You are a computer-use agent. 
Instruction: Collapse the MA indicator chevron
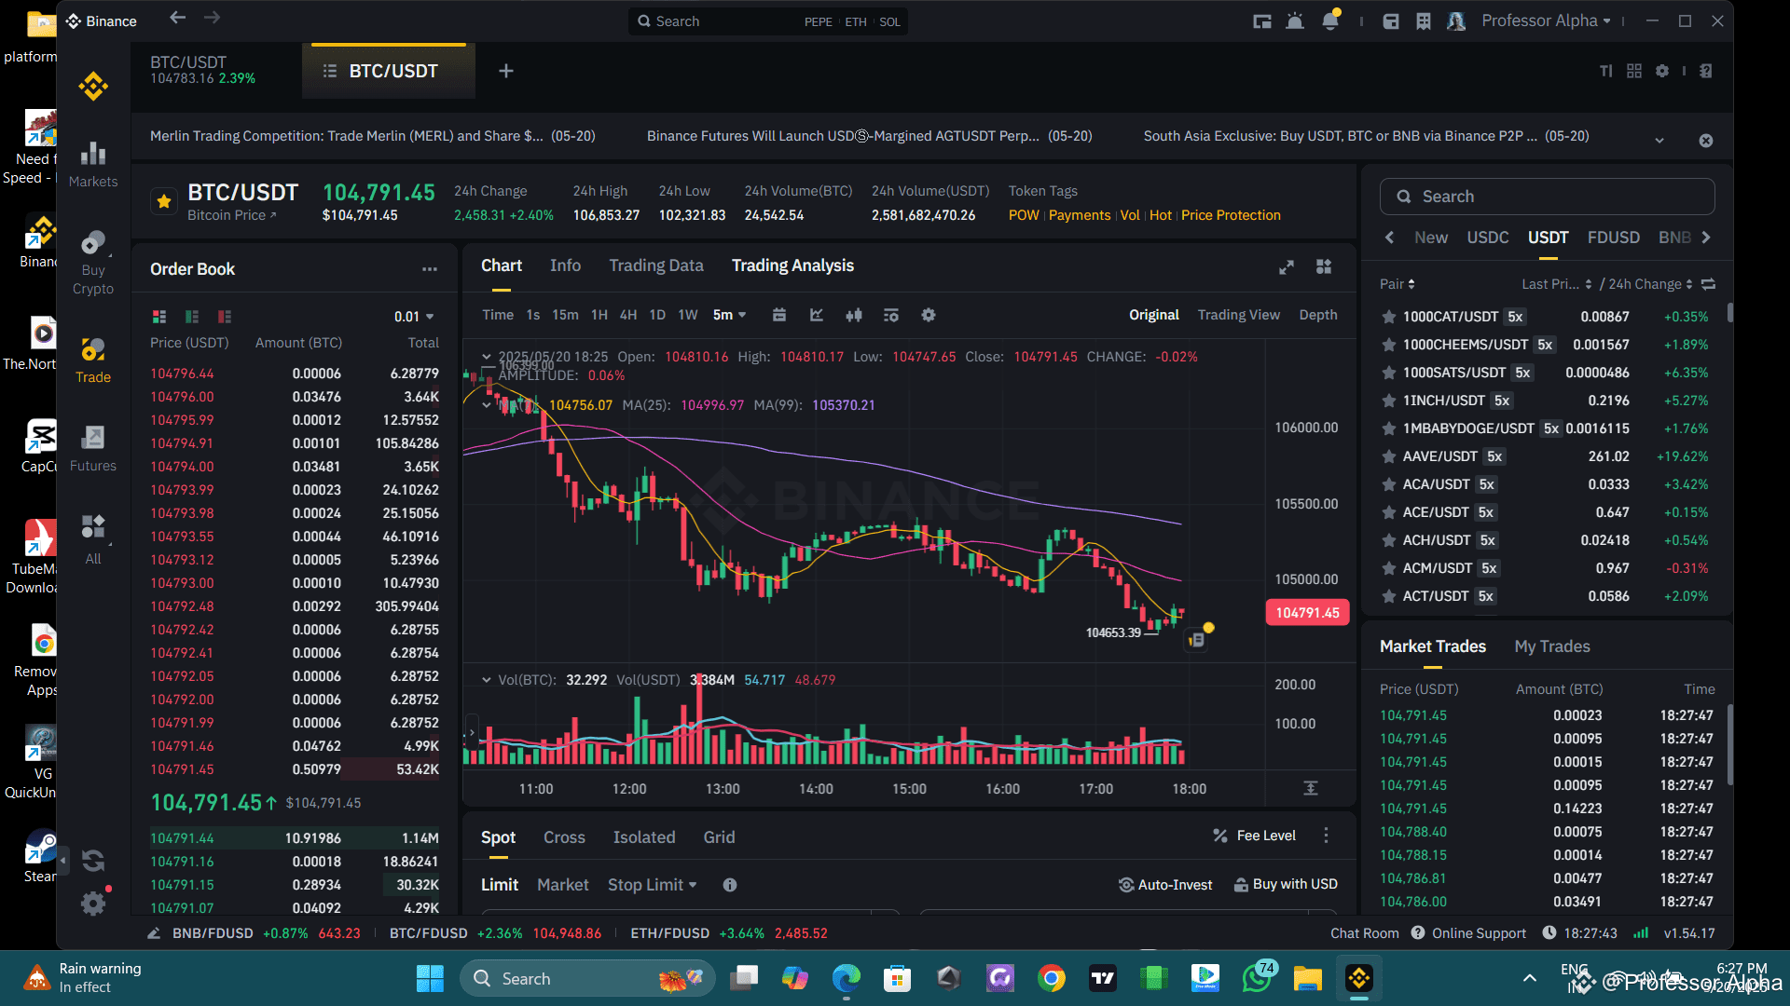point(487,405)
